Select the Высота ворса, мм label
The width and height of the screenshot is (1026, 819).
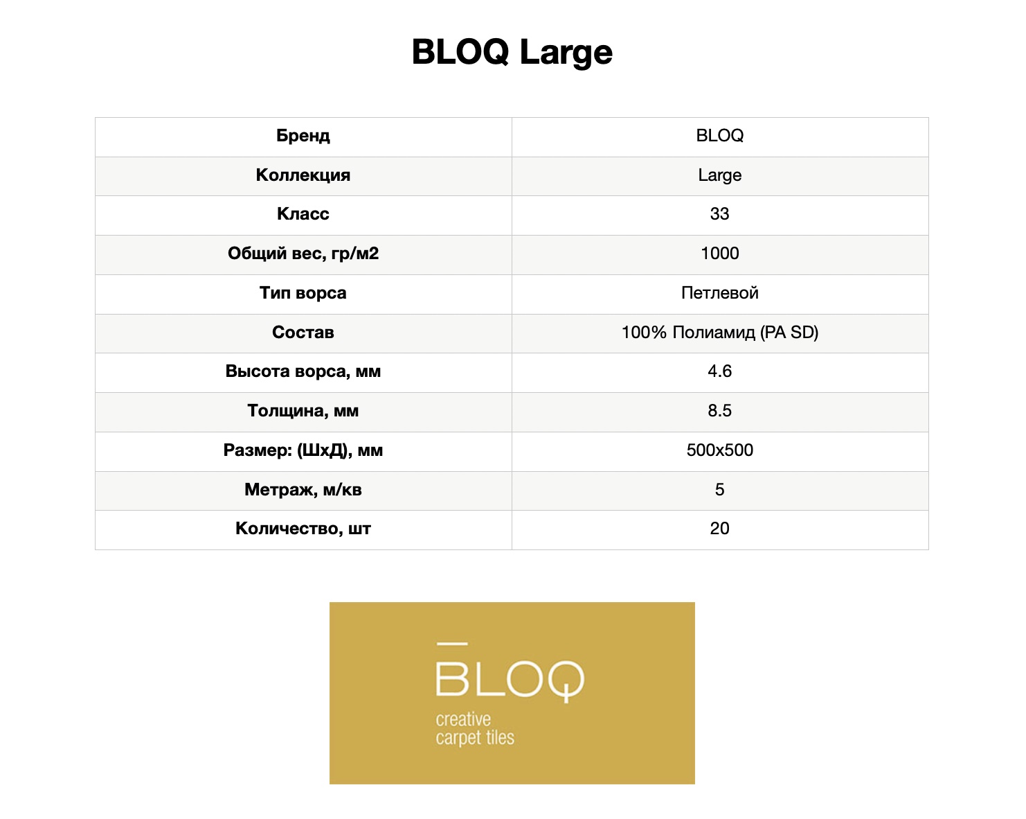pos(303,372)
